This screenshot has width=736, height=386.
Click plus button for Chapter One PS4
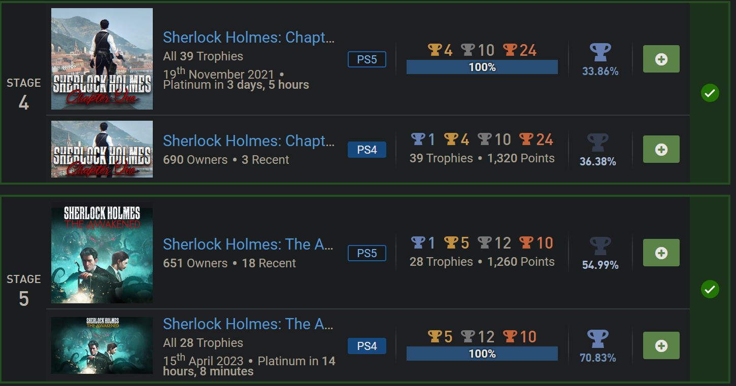661,150
